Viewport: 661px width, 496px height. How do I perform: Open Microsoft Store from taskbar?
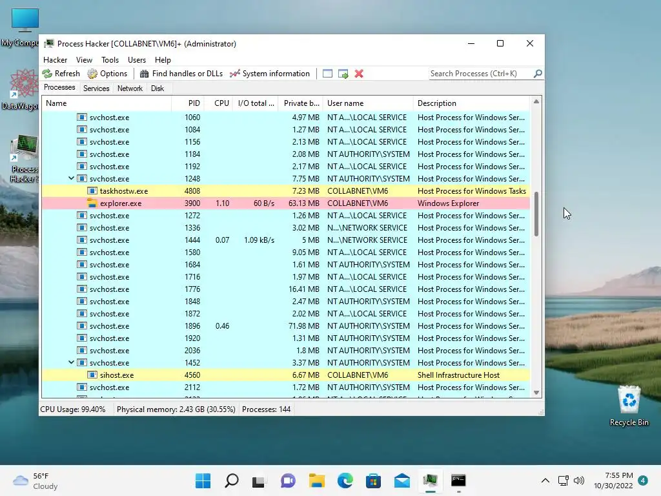[x=373, y=480]
